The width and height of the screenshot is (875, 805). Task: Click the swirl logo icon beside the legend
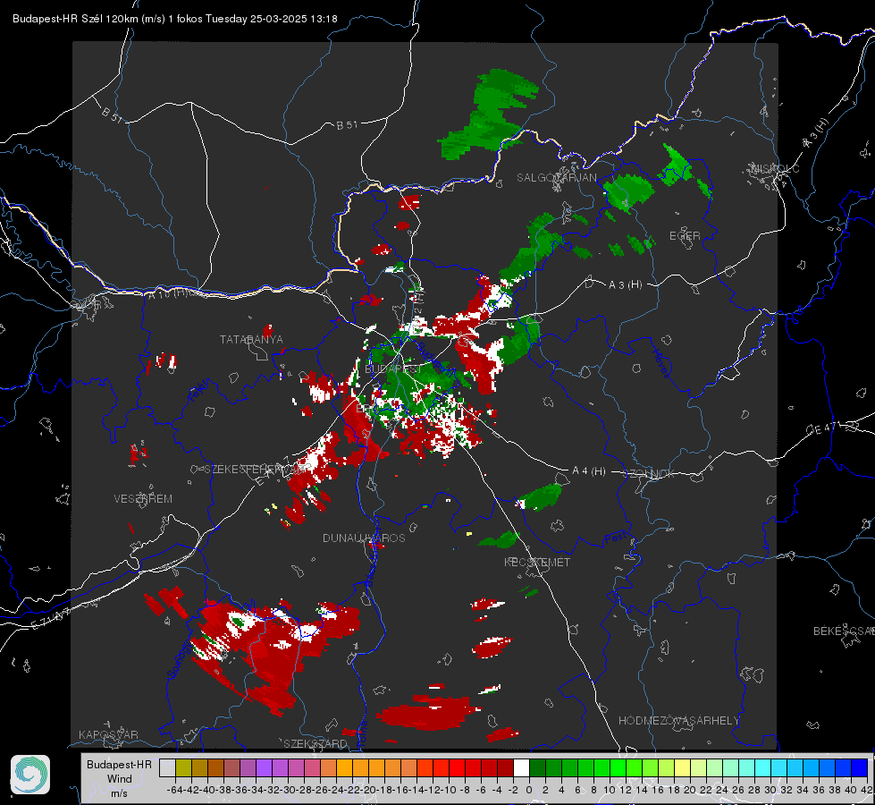pyautogui.click(x=30, y=775)
